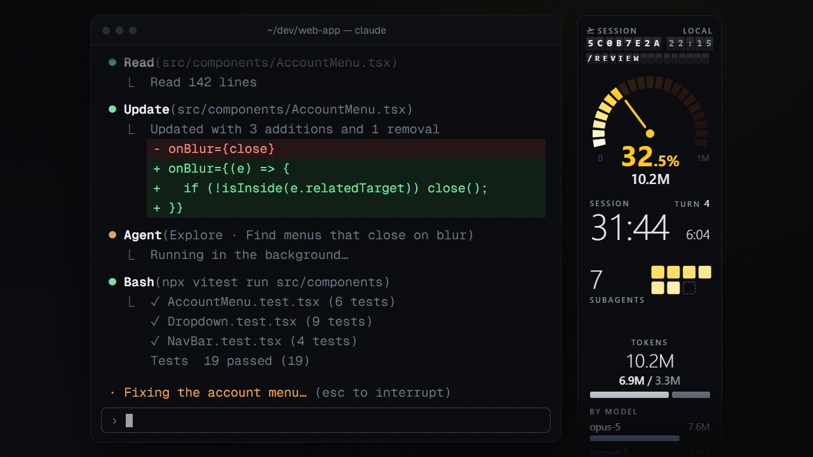Screen dimensions: 813x457
Task: Click 'Fixing the account menu…' status line
Action: tap(215, 392)
